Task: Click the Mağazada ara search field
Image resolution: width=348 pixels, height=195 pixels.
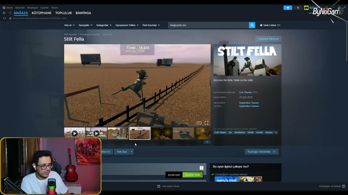Action: coord(209,25)
